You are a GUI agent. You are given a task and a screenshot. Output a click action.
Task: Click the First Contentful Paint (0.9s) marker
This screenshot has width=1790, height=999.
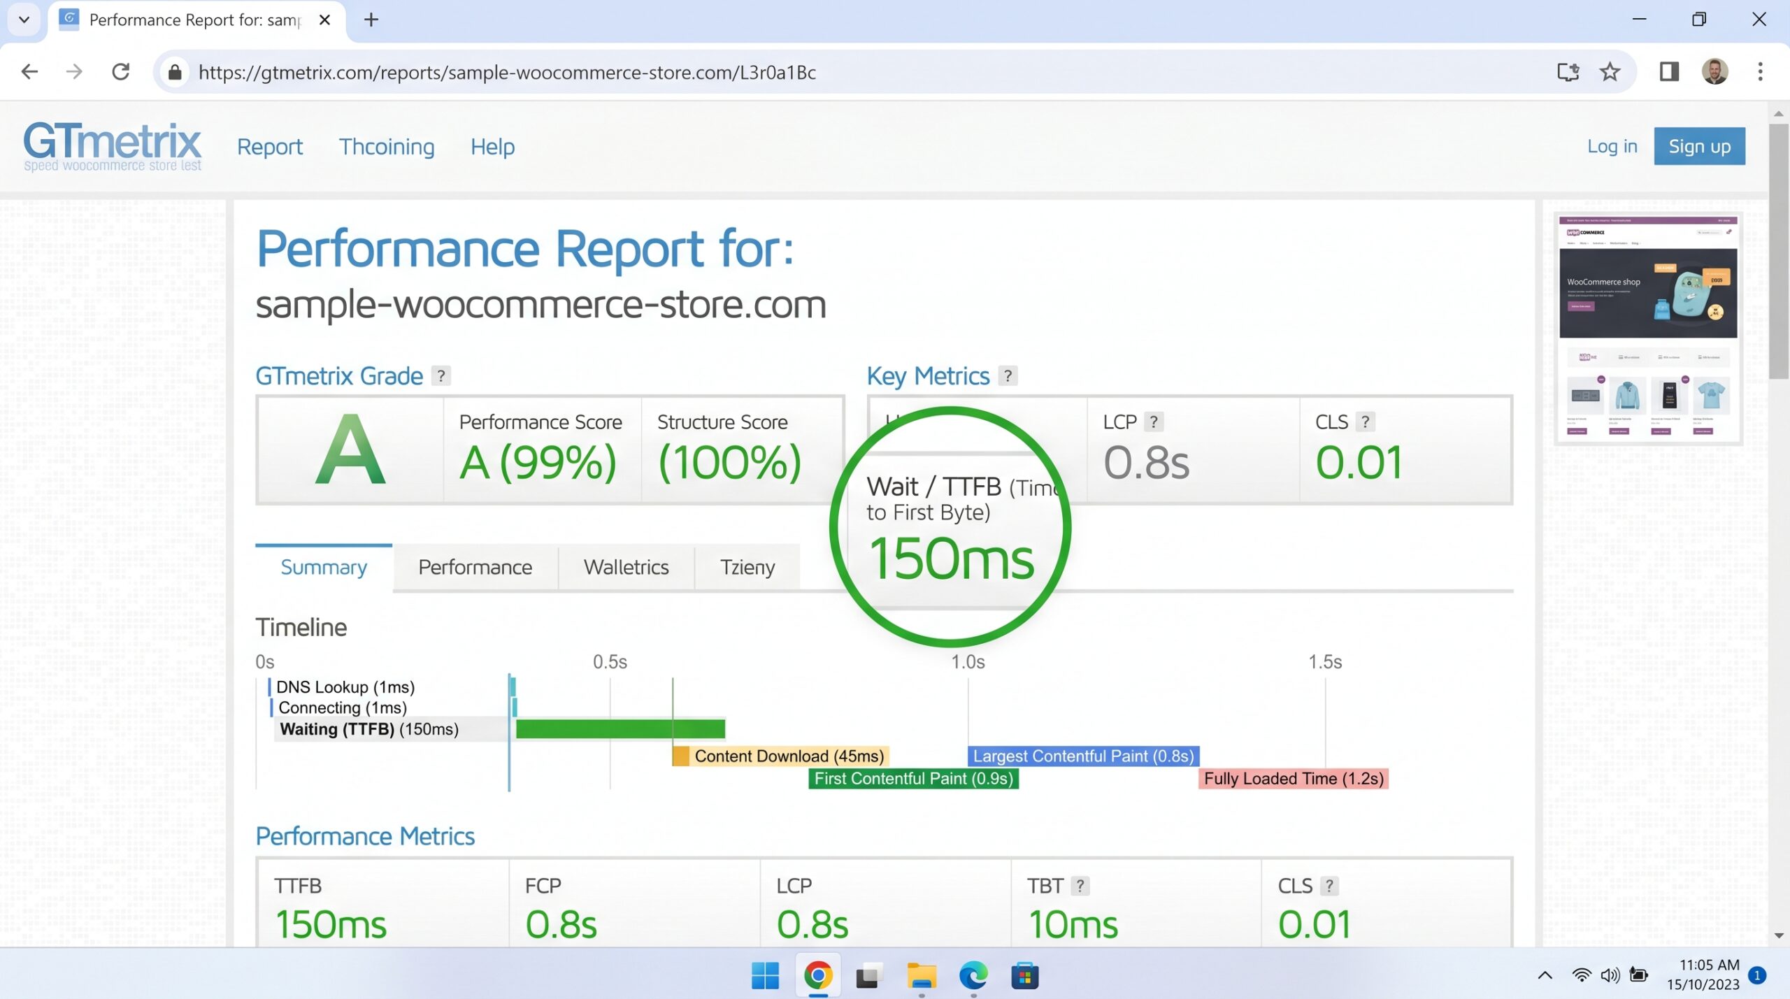[913, 778]
